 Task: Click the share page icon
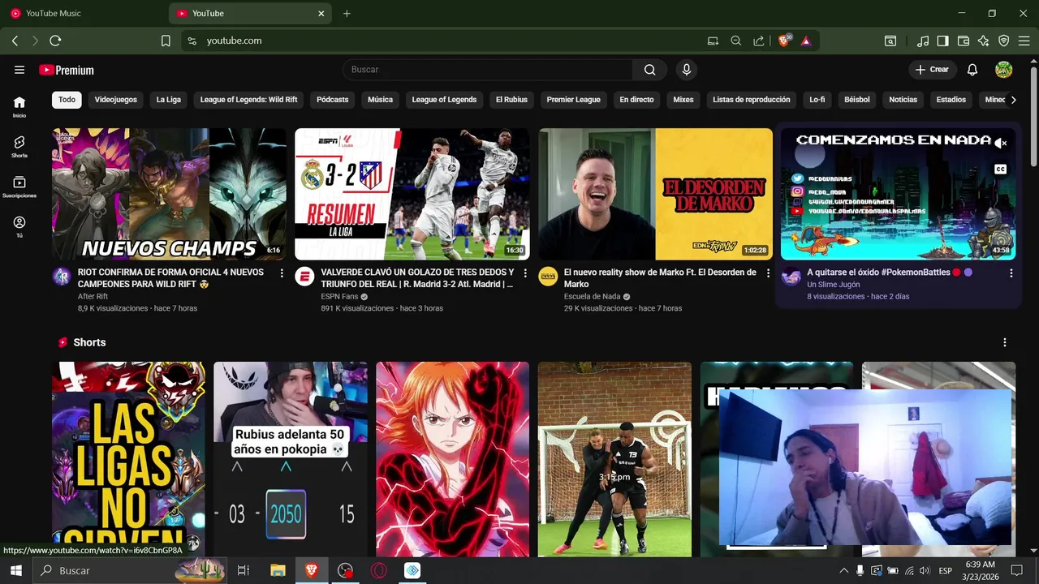click(x=758, y=41)
